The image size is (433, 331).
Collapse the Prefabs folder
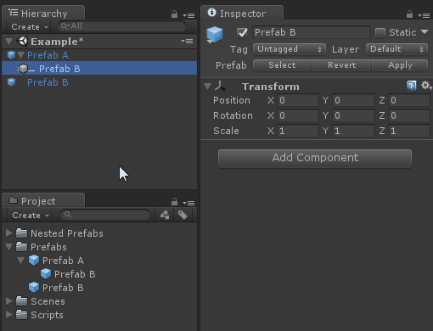(x=9, y=247)
